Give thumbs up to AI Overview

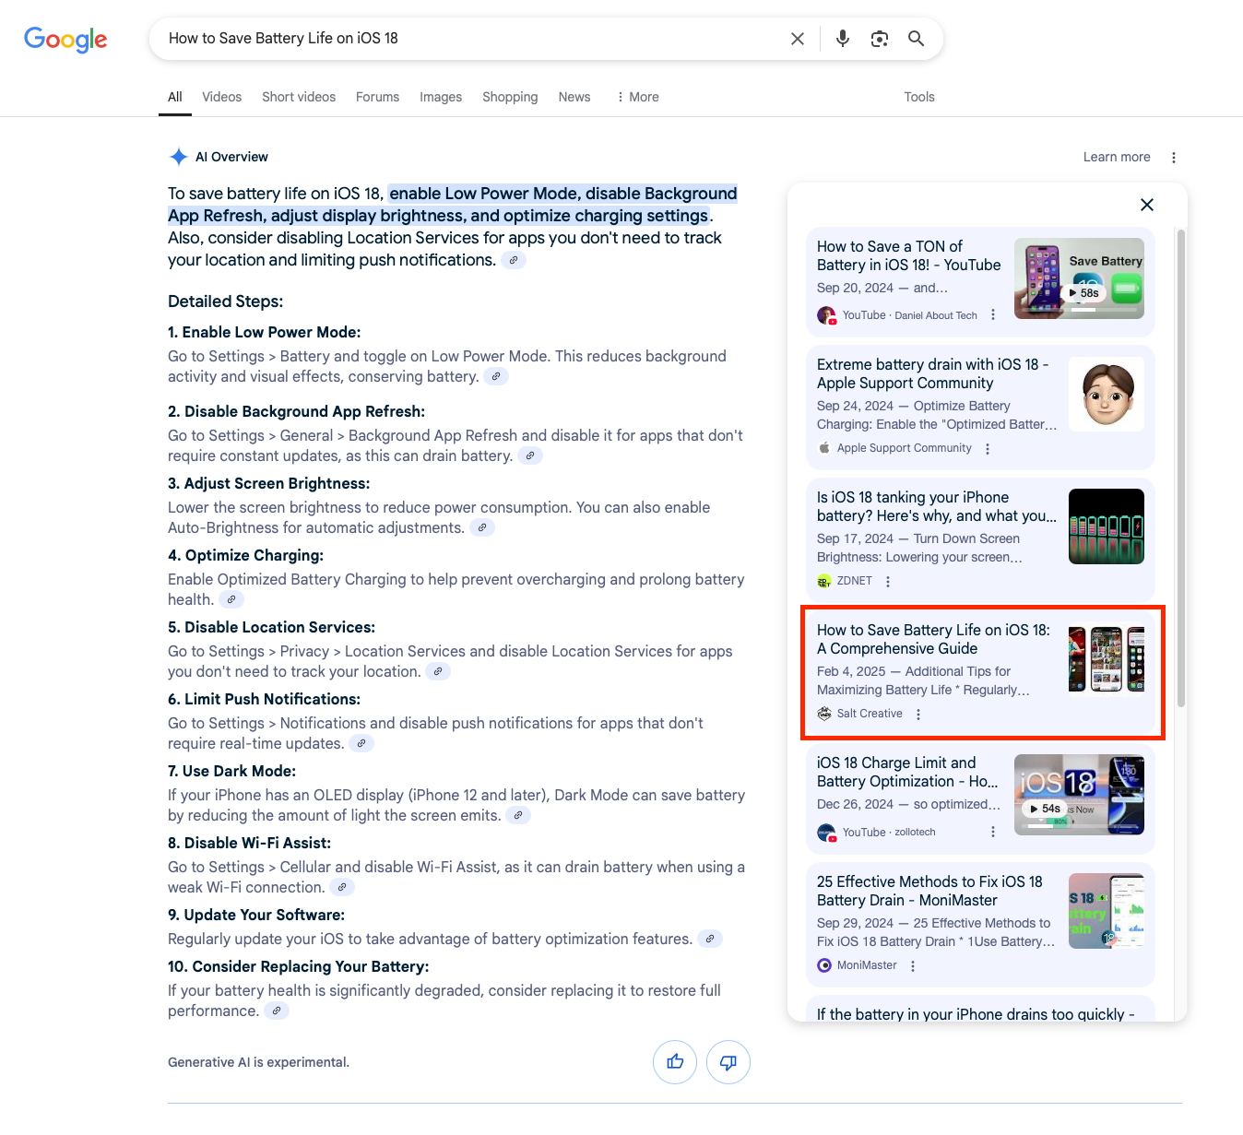click(675, 1062)
